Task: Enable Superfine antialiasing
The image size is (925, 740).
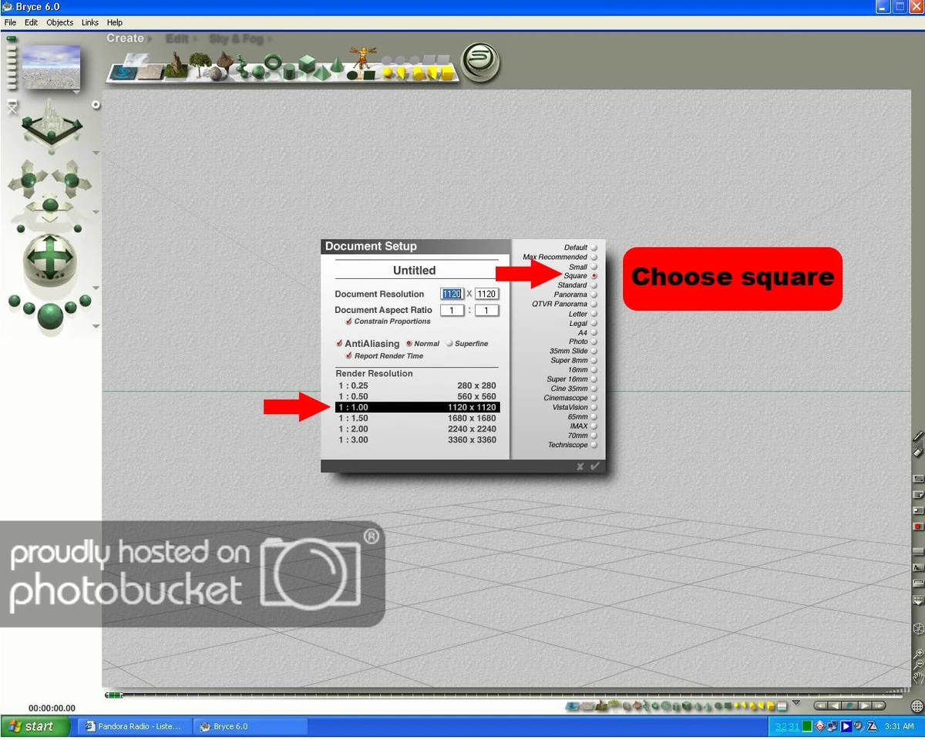Action: [450, 343]
